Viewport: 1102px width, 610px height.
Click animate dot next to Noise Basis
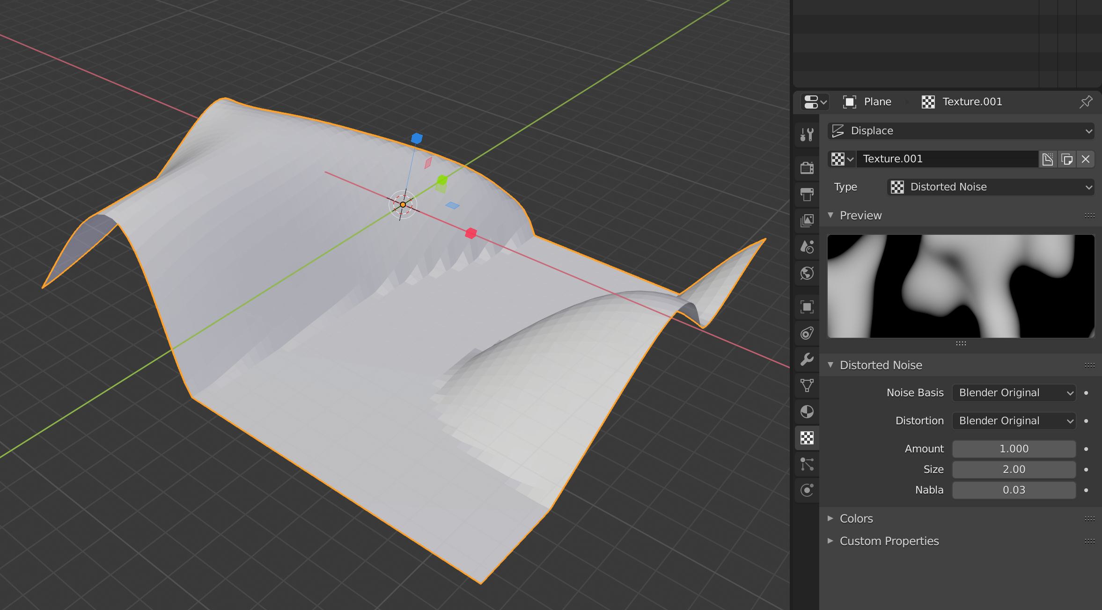pos(1086,393)
